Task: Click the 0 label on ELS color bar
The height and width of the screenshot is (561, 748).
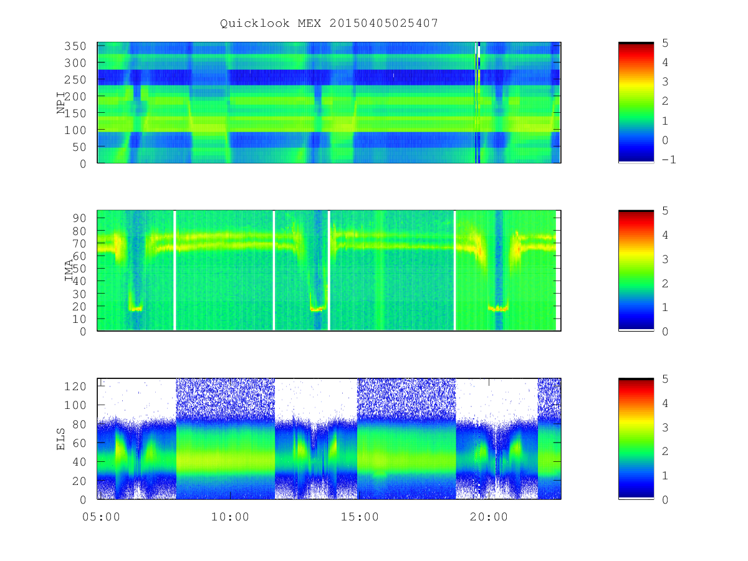Action: 666,499
